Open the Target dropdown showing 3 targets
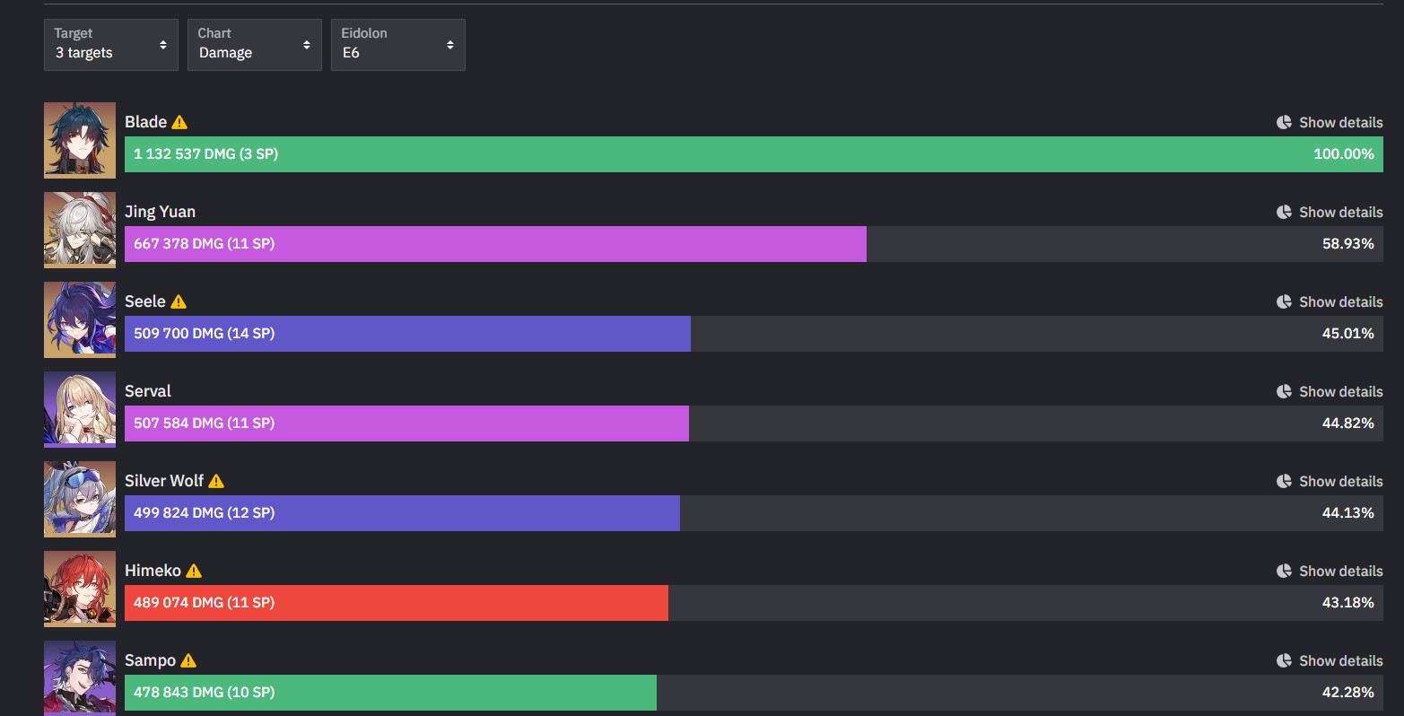The width and height of the screenshot is (1404, 716). [111, 45]
